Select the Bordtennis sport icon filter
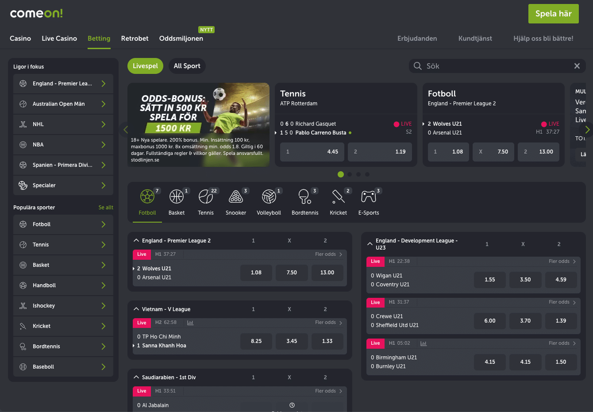The width and height of the screenshot is (593, 412). click(x=305, y=196)
